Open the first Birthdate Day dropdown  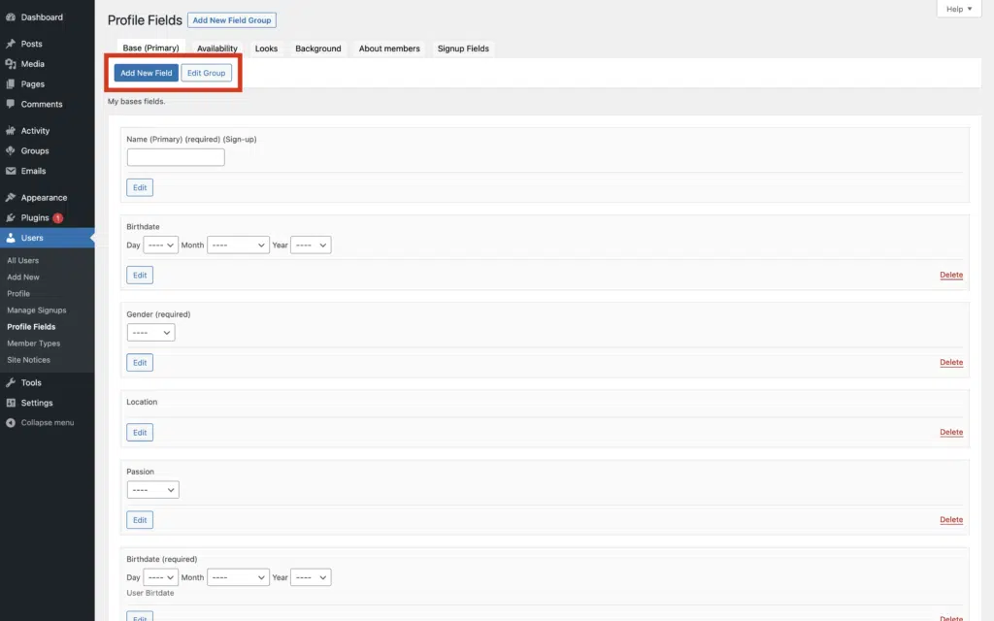click(x=160, y=245)
